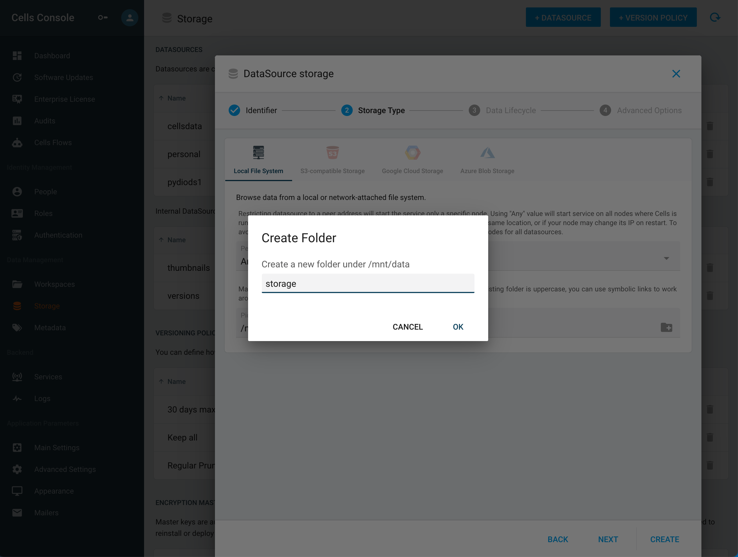The width and height of the screenshot is (738, 557).
Task: Delete the Keep all policy
Action: coord(710,437)
